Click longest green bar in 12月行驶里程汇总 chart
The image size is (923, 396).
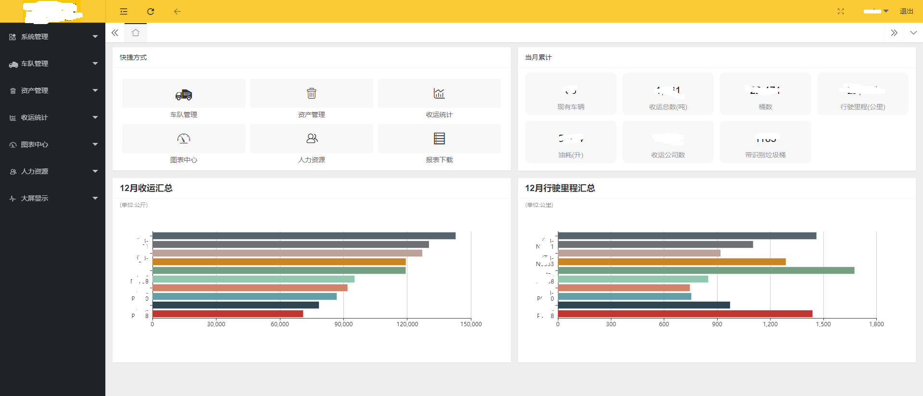pyautogui.click(x=706, y=270)
